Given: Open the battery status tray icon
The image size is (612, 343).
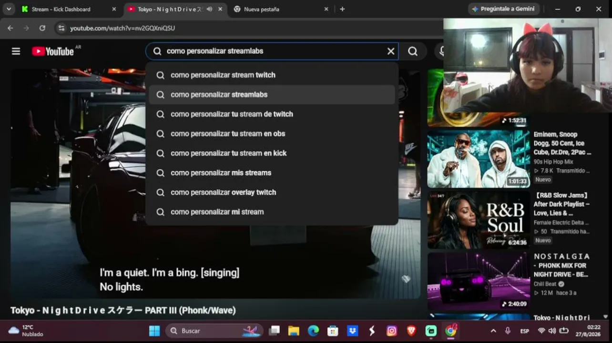Looking at the screenshot, I should tap(564, 331).
